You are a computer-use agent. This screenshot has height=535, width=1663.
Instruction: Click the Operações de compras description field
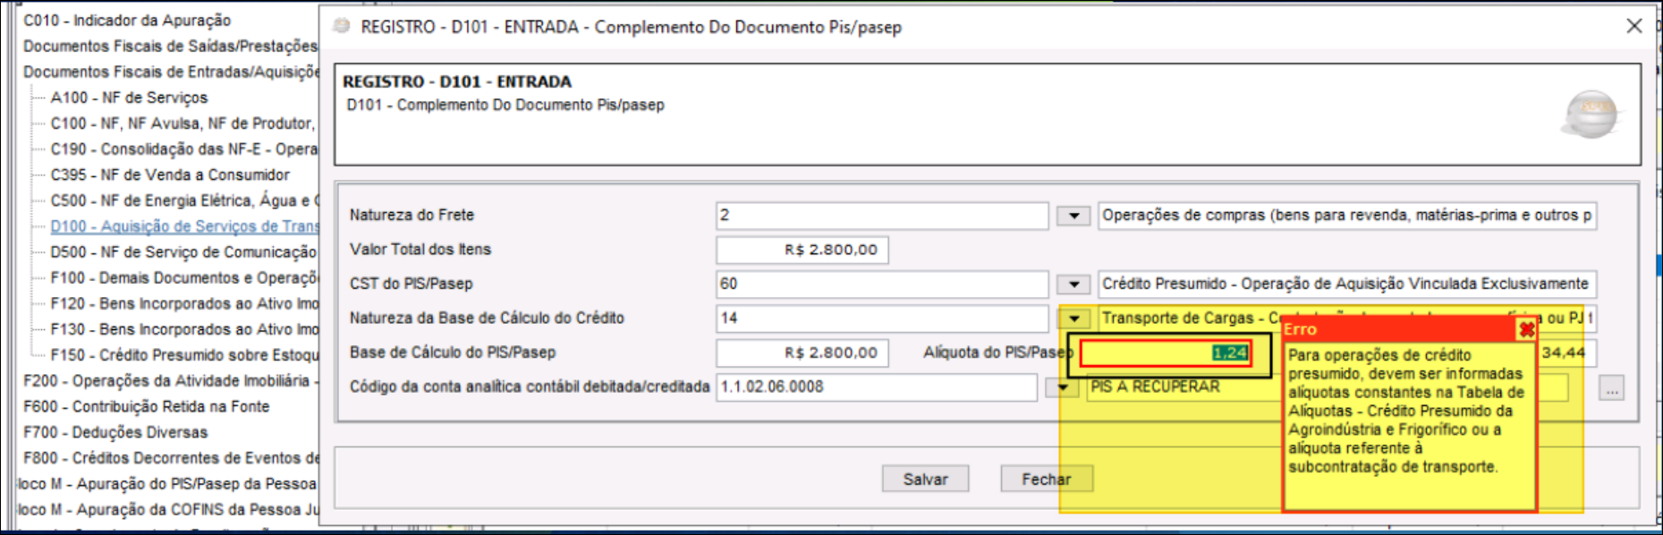click(1346, 216)
